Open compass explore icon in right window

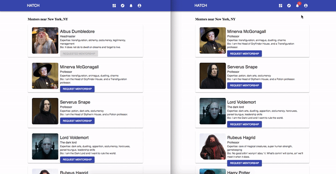289,5
